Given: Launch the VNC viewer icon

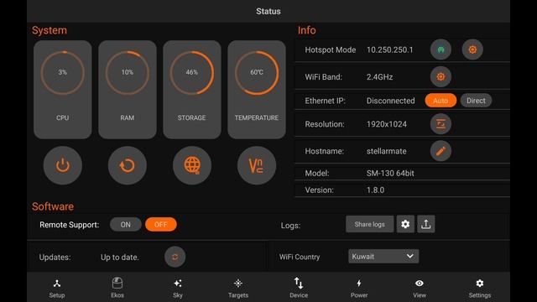Looking at the screenshot, I should pos(257,165).
